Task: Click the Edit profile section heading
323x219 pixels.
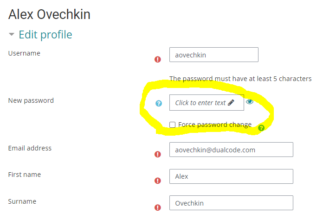Action: tap(45, 35)
